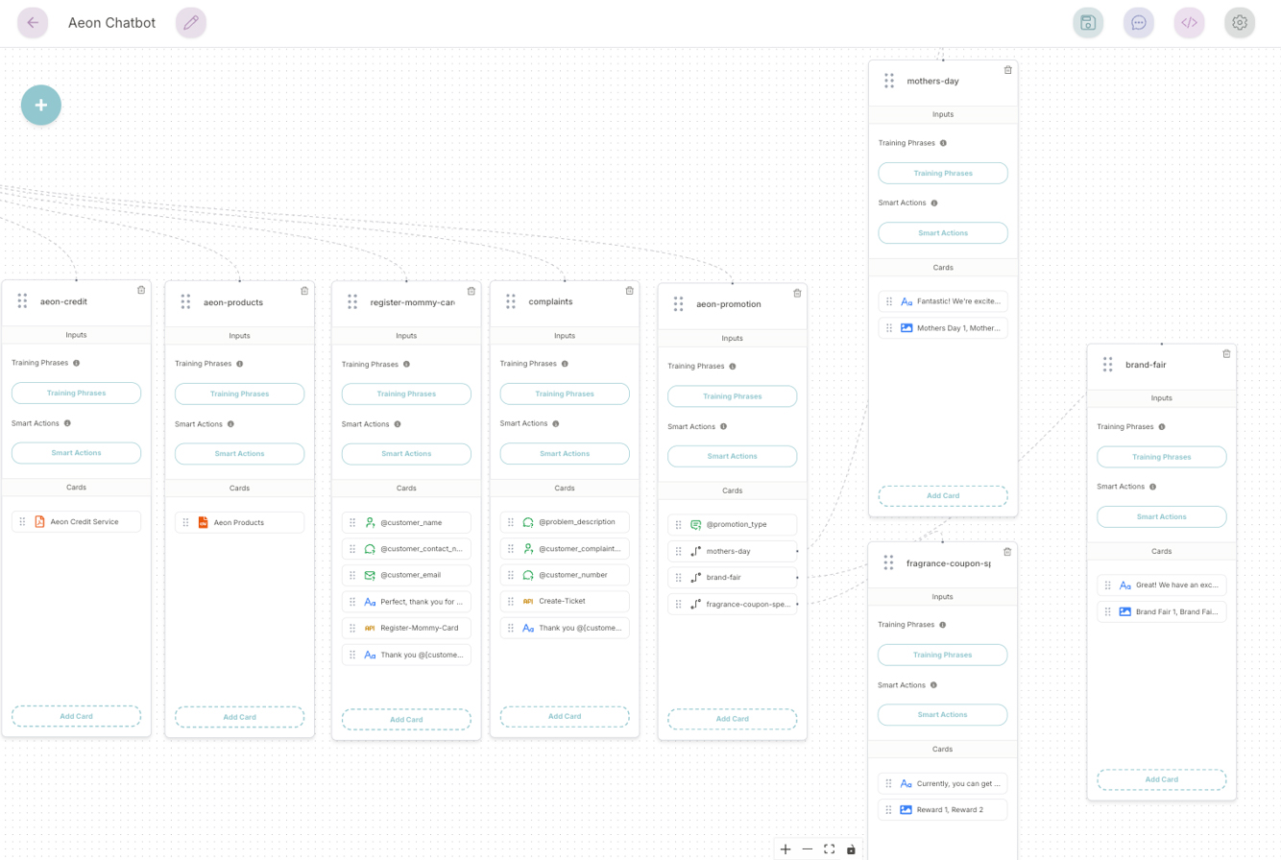Click the save disk icon
Image resolution: width=1281 pixels, height=860 pixels.
coord(1088,23)
